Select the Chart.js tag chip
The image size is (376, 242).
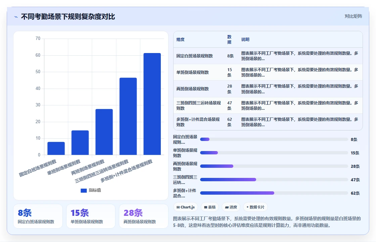pos(186,207)
